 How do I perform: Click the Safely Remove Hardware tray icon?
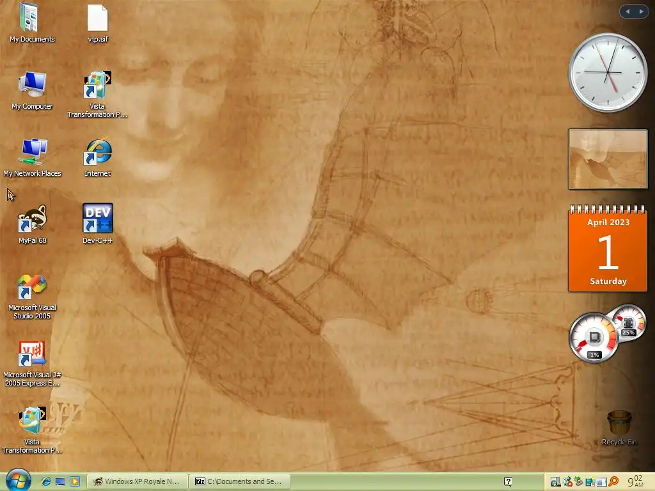tap(578, 482)
